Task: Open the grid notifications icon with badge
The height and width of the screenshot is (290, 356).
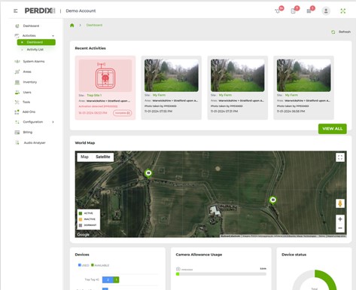Action: [309, 11]
